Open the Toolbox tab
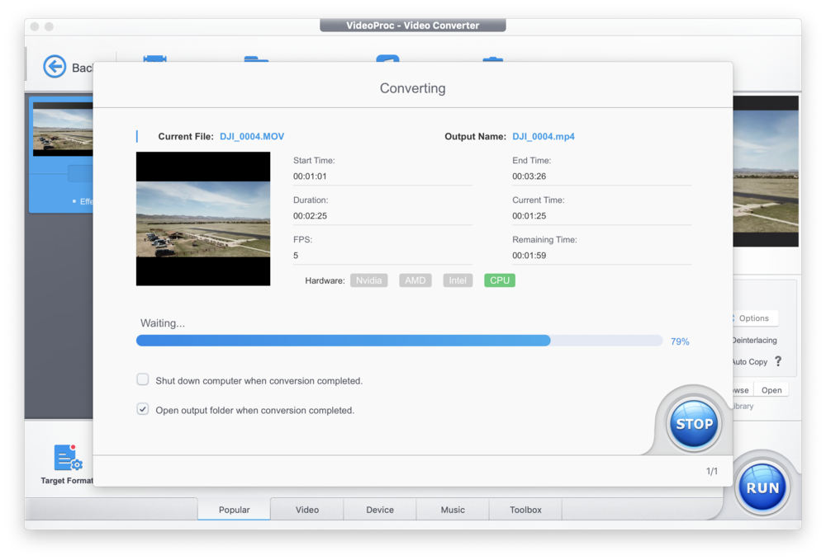The width and height of the screenshot is (826, 560). point(525,510)
